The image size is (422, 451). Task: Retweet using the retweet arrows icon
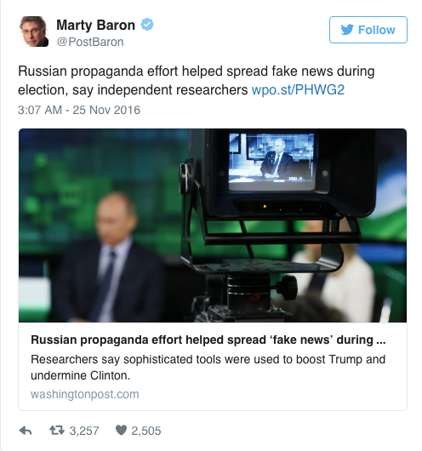click(57, 431)
